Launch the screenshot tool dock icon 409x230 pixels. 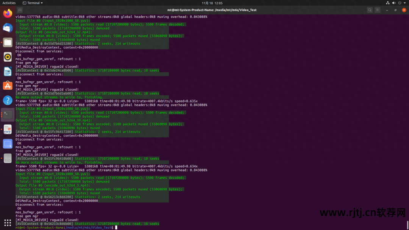click(8, 144)
